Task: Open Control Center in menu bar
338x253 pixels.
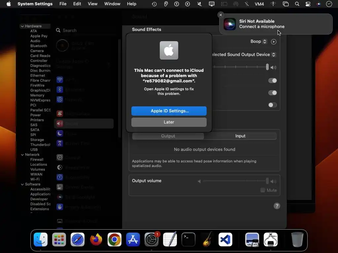Action: [308, 4]
